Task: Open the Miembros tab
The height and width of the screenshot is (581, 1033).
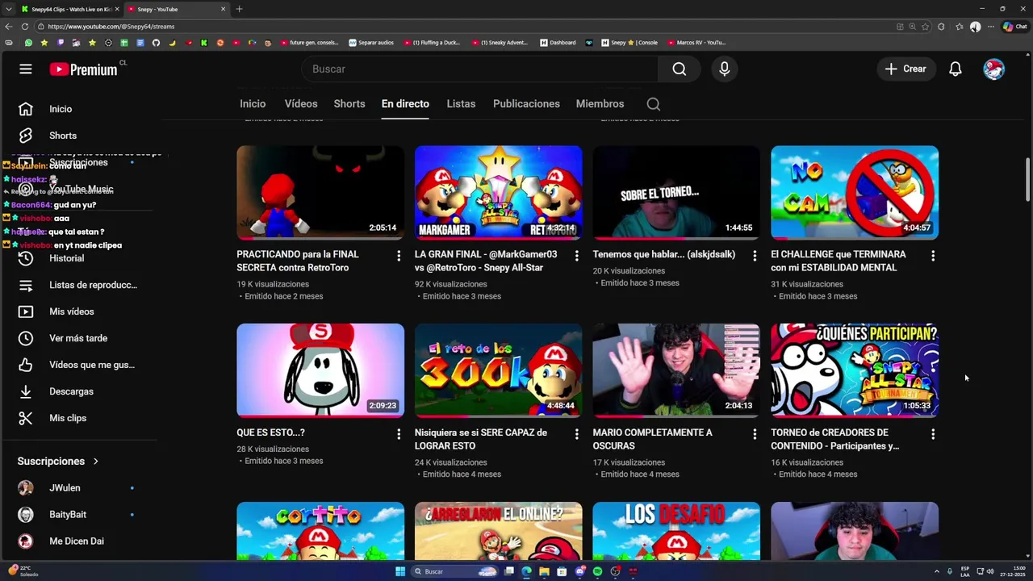Action: coord(600,104)
